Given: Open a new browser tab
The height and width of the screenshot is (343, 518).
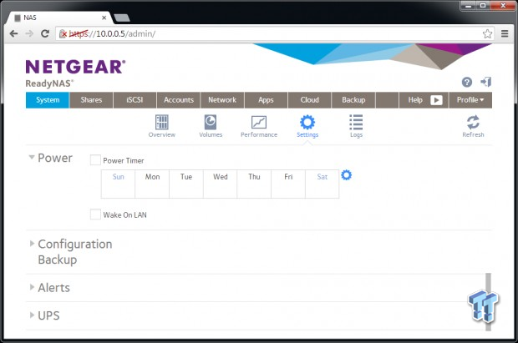Looking at the screenshot, I should 122,18.
